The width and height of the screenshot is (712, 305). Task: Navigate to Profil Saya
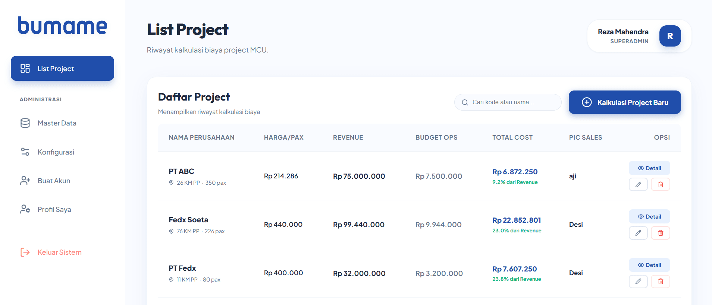point(62,209)
